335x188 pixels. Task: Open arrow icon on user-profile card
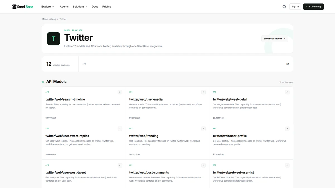pos(287,129)
